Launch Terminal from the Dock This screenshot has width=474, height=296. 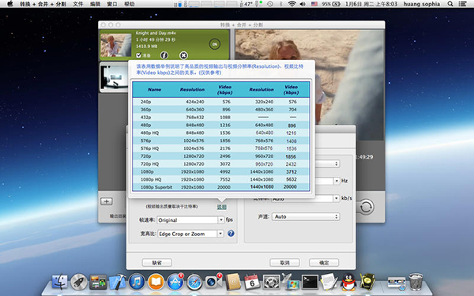pyautogui.click(x=310, y=282)
